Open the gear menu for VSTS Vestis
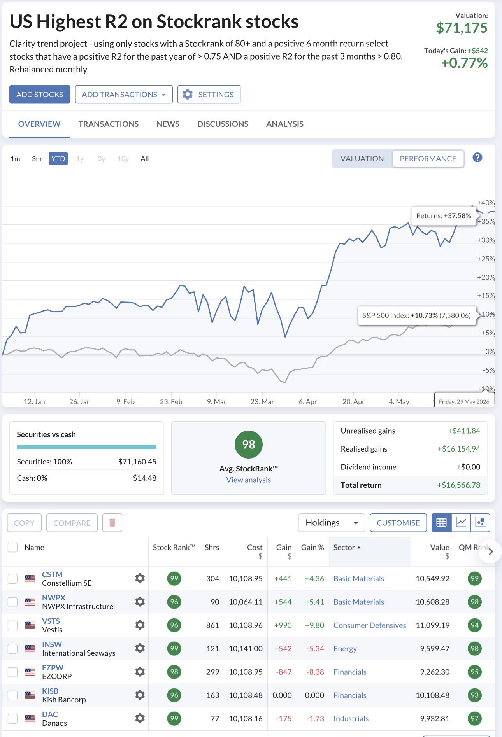The image size is (502, 737). click(140, 625)
